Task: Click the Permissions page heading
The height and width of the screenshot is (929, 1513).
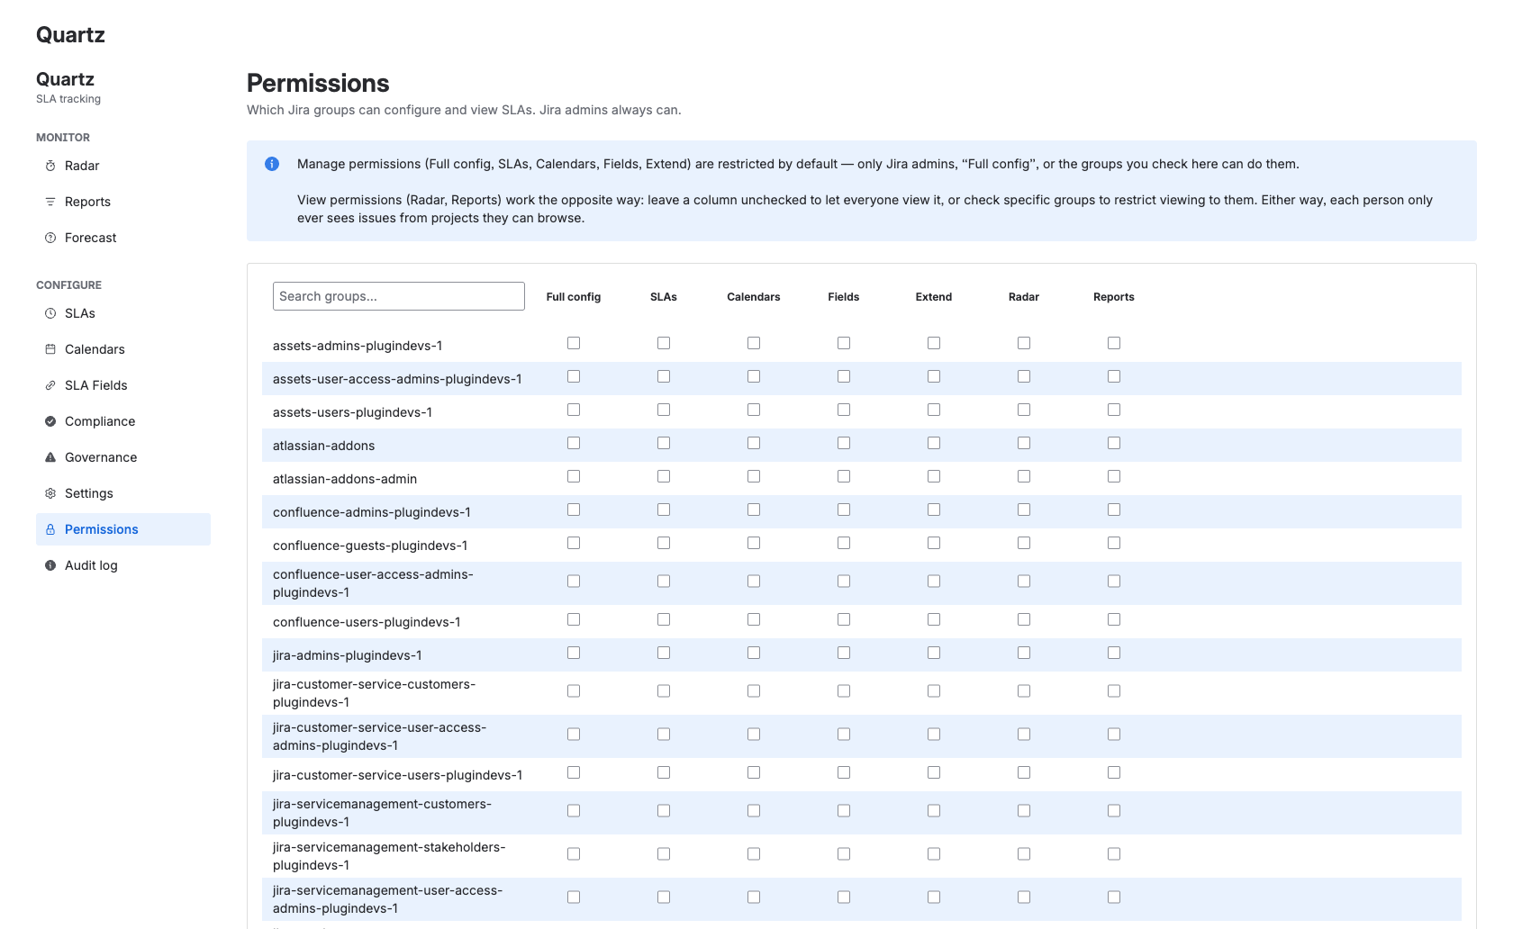Action: (318, 84)
